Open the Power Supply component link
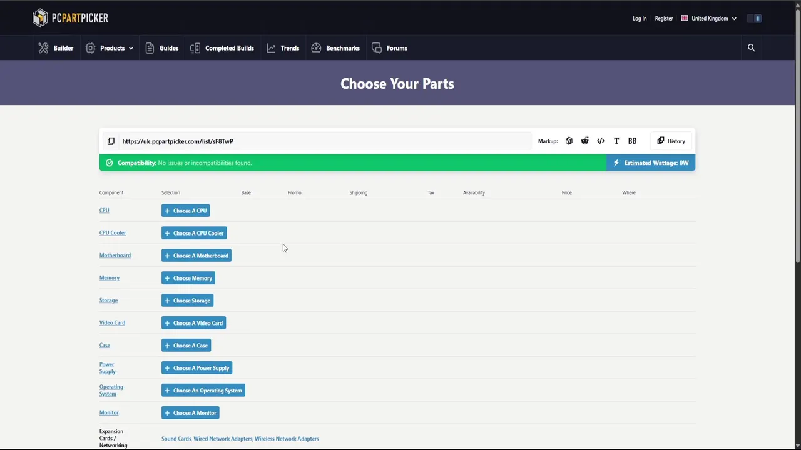 [108, 368]
